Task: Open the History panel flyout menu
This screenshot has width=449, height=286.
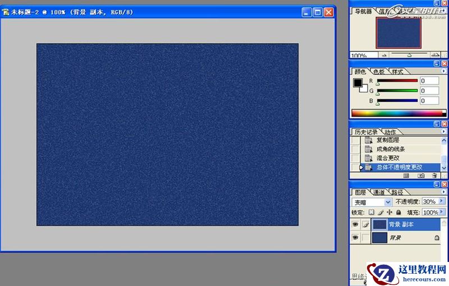Action: (x=443, y=132)
